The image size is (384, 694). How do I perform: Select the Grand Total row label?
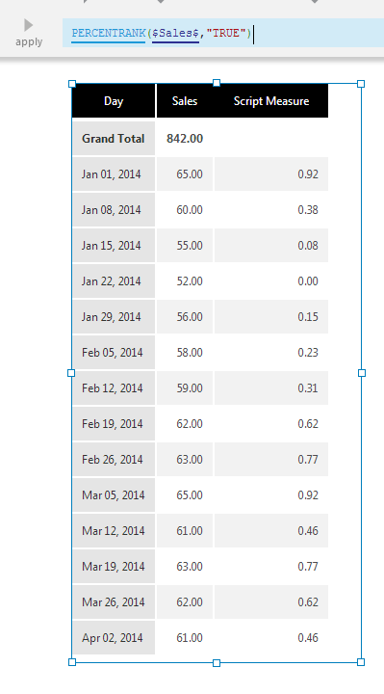[x=114, y=139]
